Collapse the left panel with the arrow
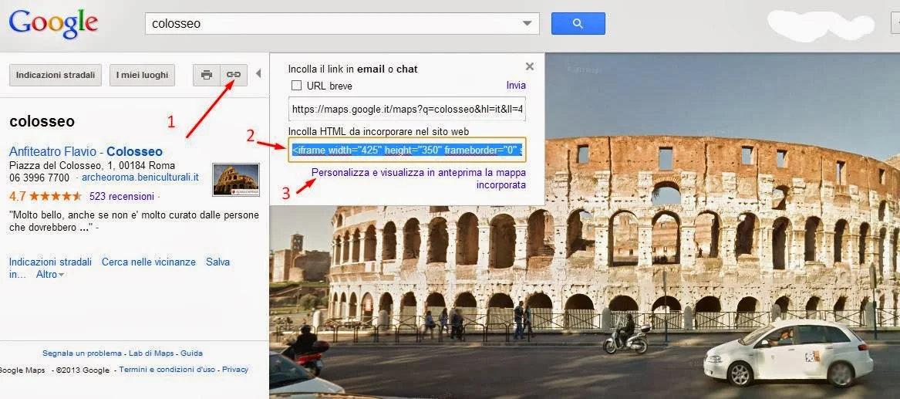Image resolution: width=900 pixels, height=399 pixels. coord(258,73)
